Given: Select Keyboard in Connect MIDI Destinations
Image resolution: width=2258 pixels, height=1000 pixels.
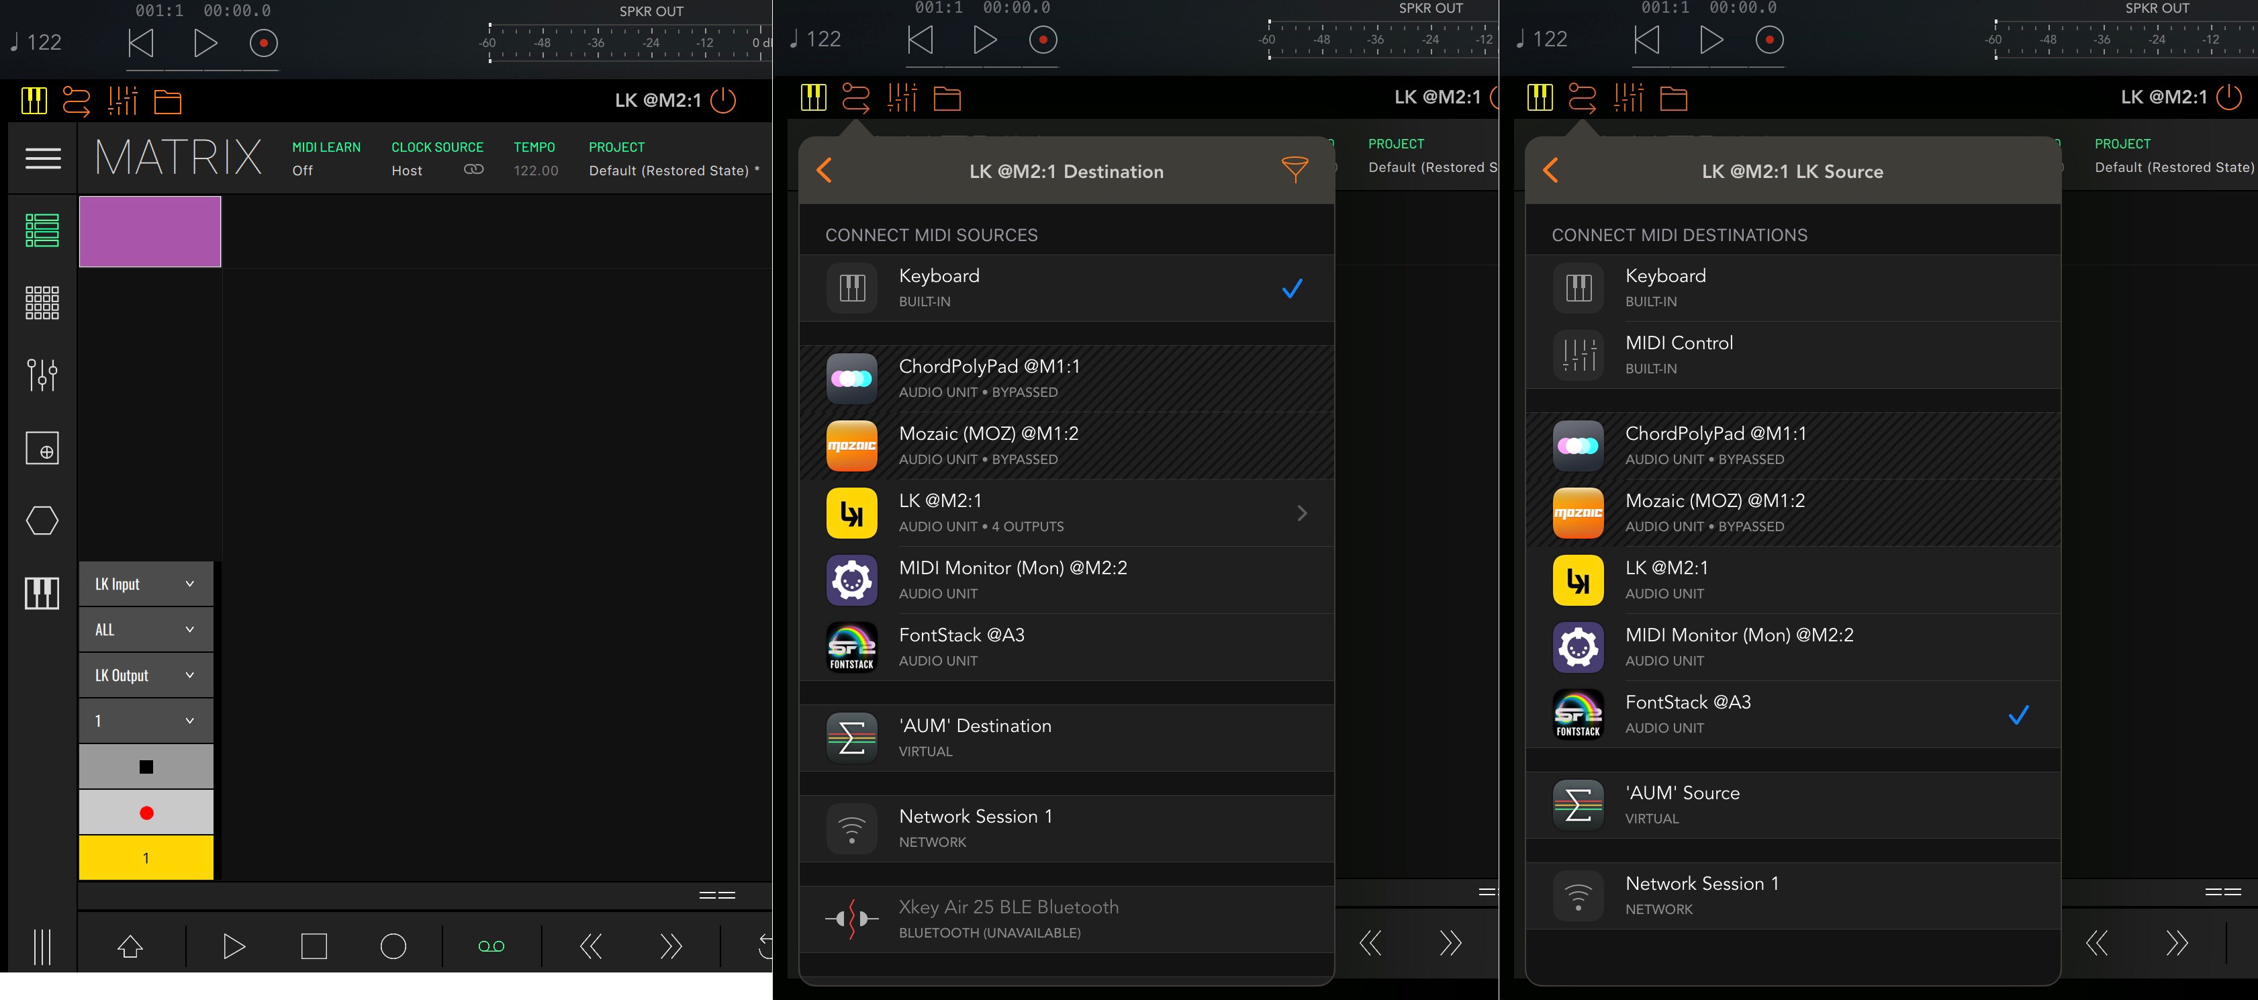Looking at the screenshot, I should click(x=1793, y=288).
